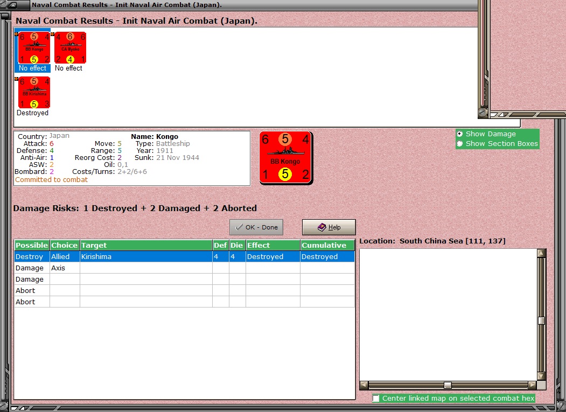Screen dimensions: 566x412
Task: Click the Def column header
Action: [221, 245]
